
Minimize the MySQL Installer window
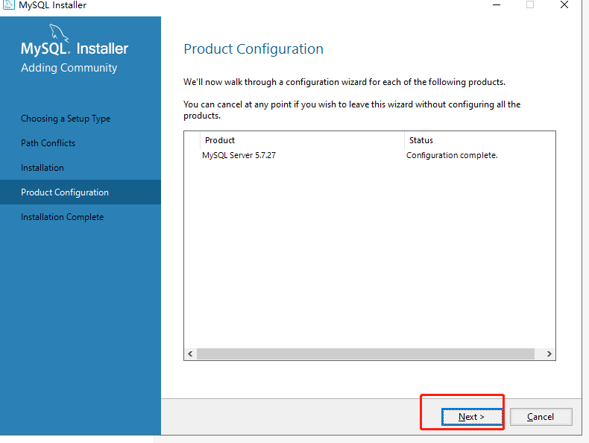[x=497, y=5]
